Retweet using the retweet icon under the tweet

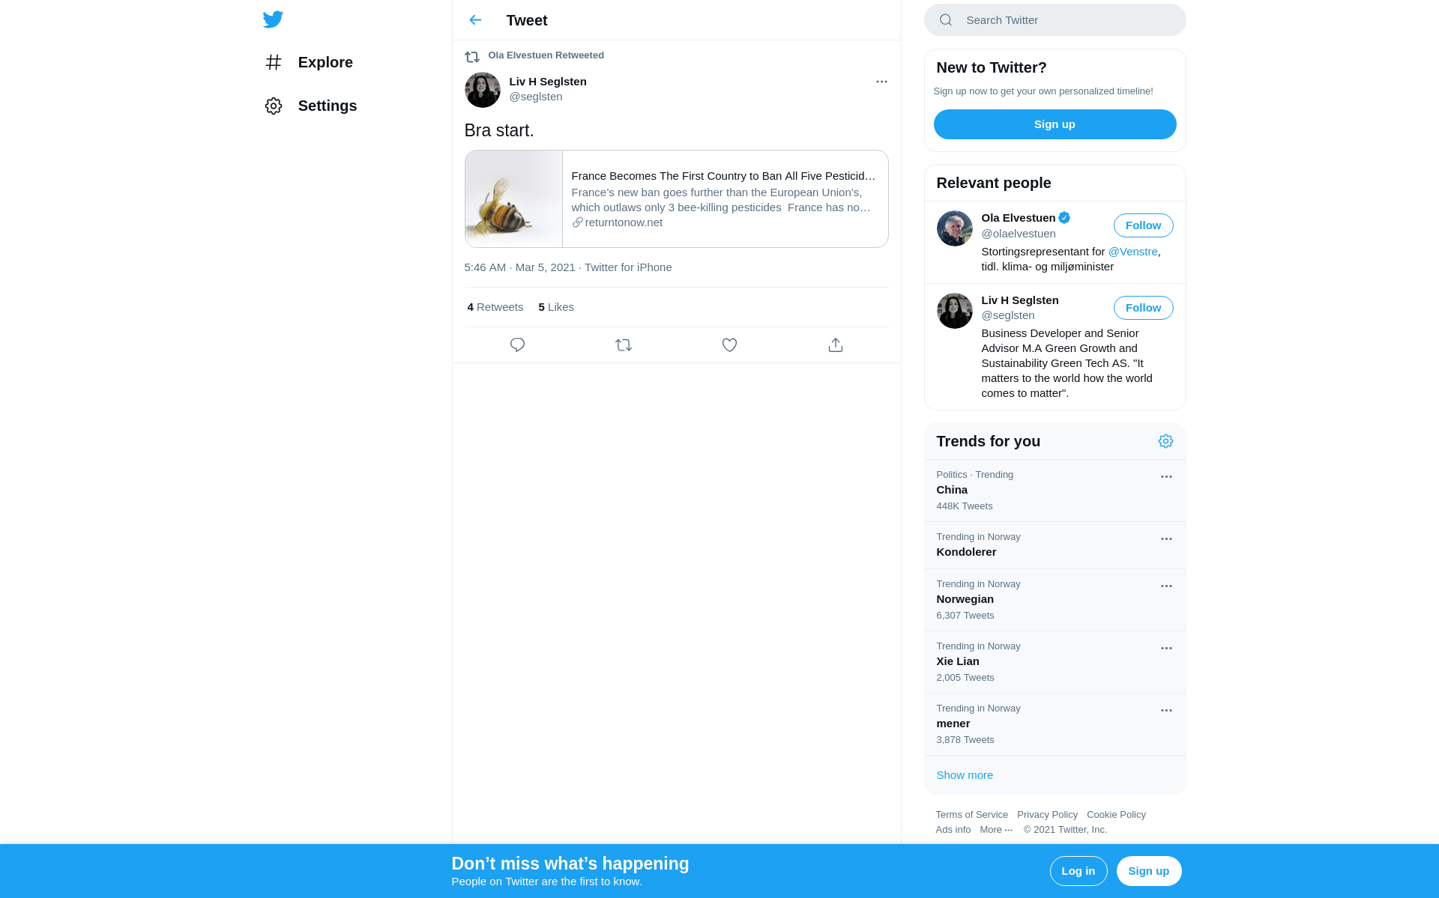pyautogui.click(x=624, y=345)
